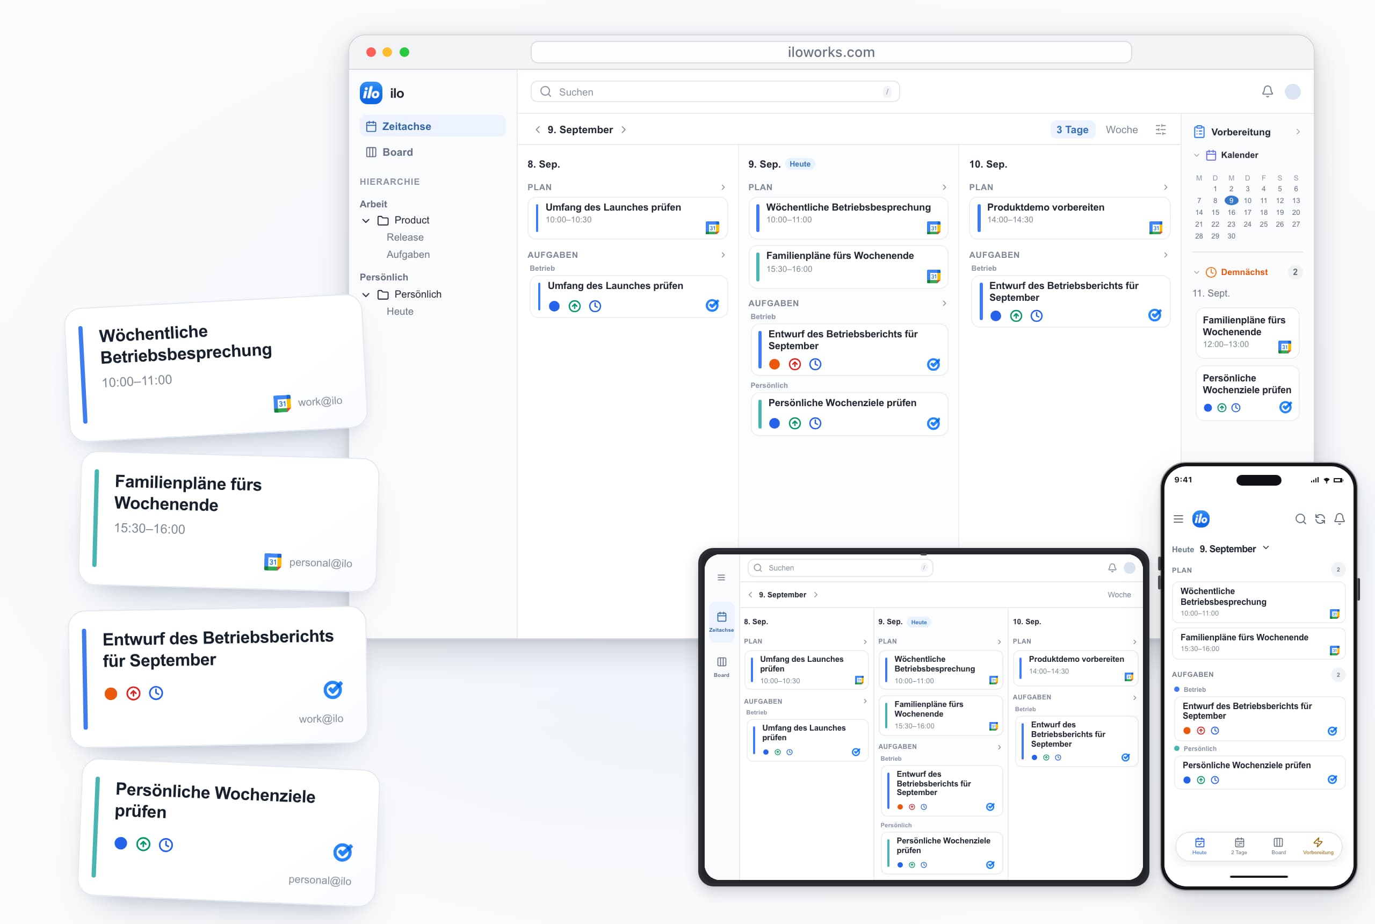
Task: Open Vorbereitung panel arrow
Action: tap(1298, 132)
